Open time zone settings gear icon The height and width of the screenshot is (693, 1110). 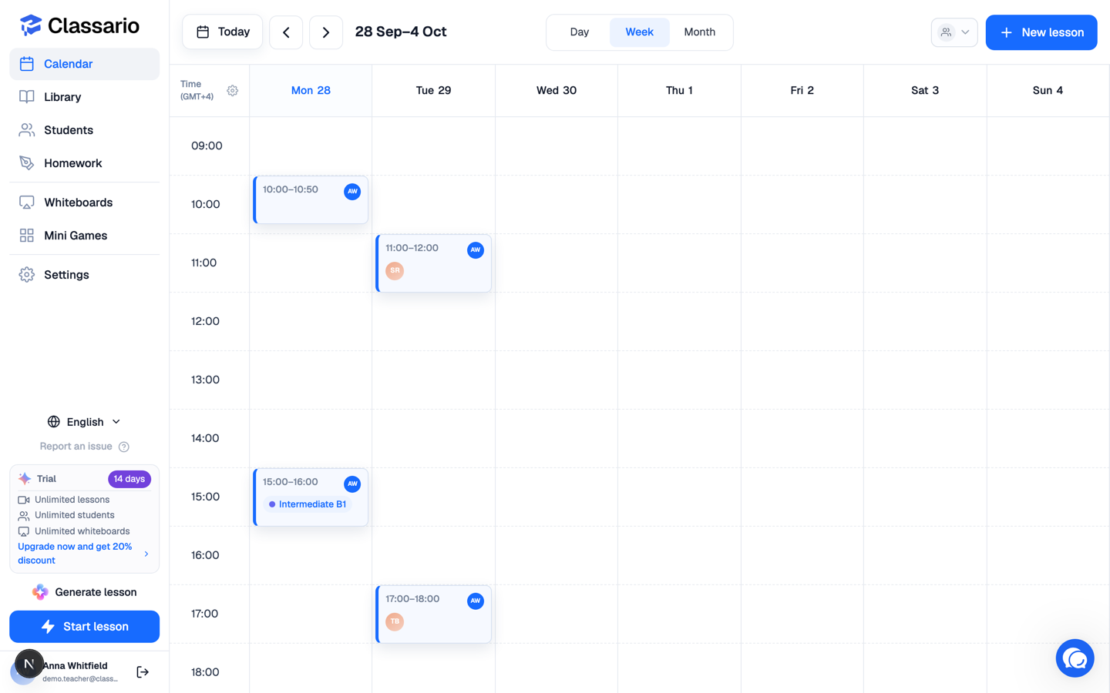pos(233,91)
